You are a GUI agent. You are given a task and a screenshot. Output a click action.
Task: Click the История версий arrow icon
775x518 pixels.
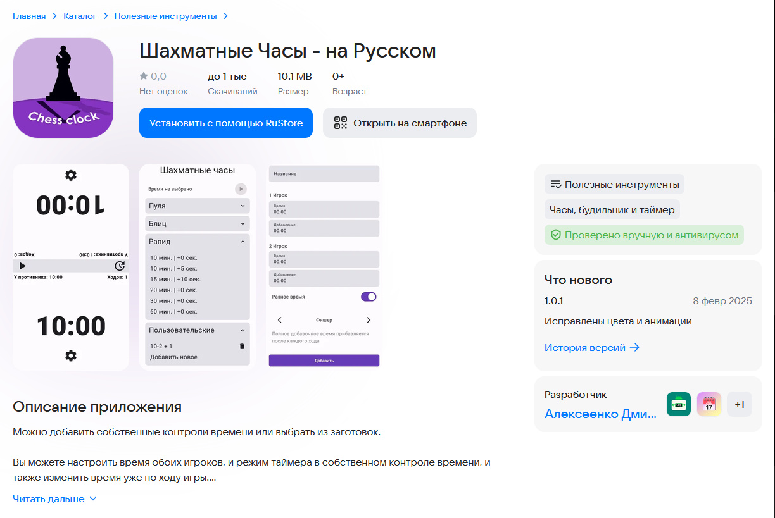(634, 347)
